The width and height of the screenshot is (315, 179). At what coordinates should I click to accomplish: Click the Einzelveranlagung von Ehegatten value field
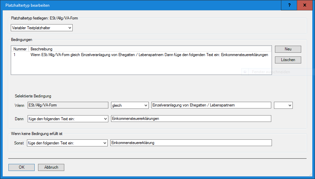211,105
